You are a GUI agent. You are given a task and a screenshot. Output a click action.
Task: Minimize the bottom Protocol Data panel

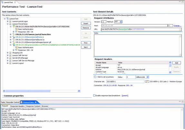(x=180, y=102)
